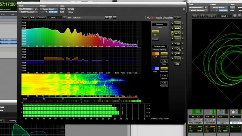Select the vectorscope diamond view icon
Viewport: 242px width, 136px height.
coord(177,49)
